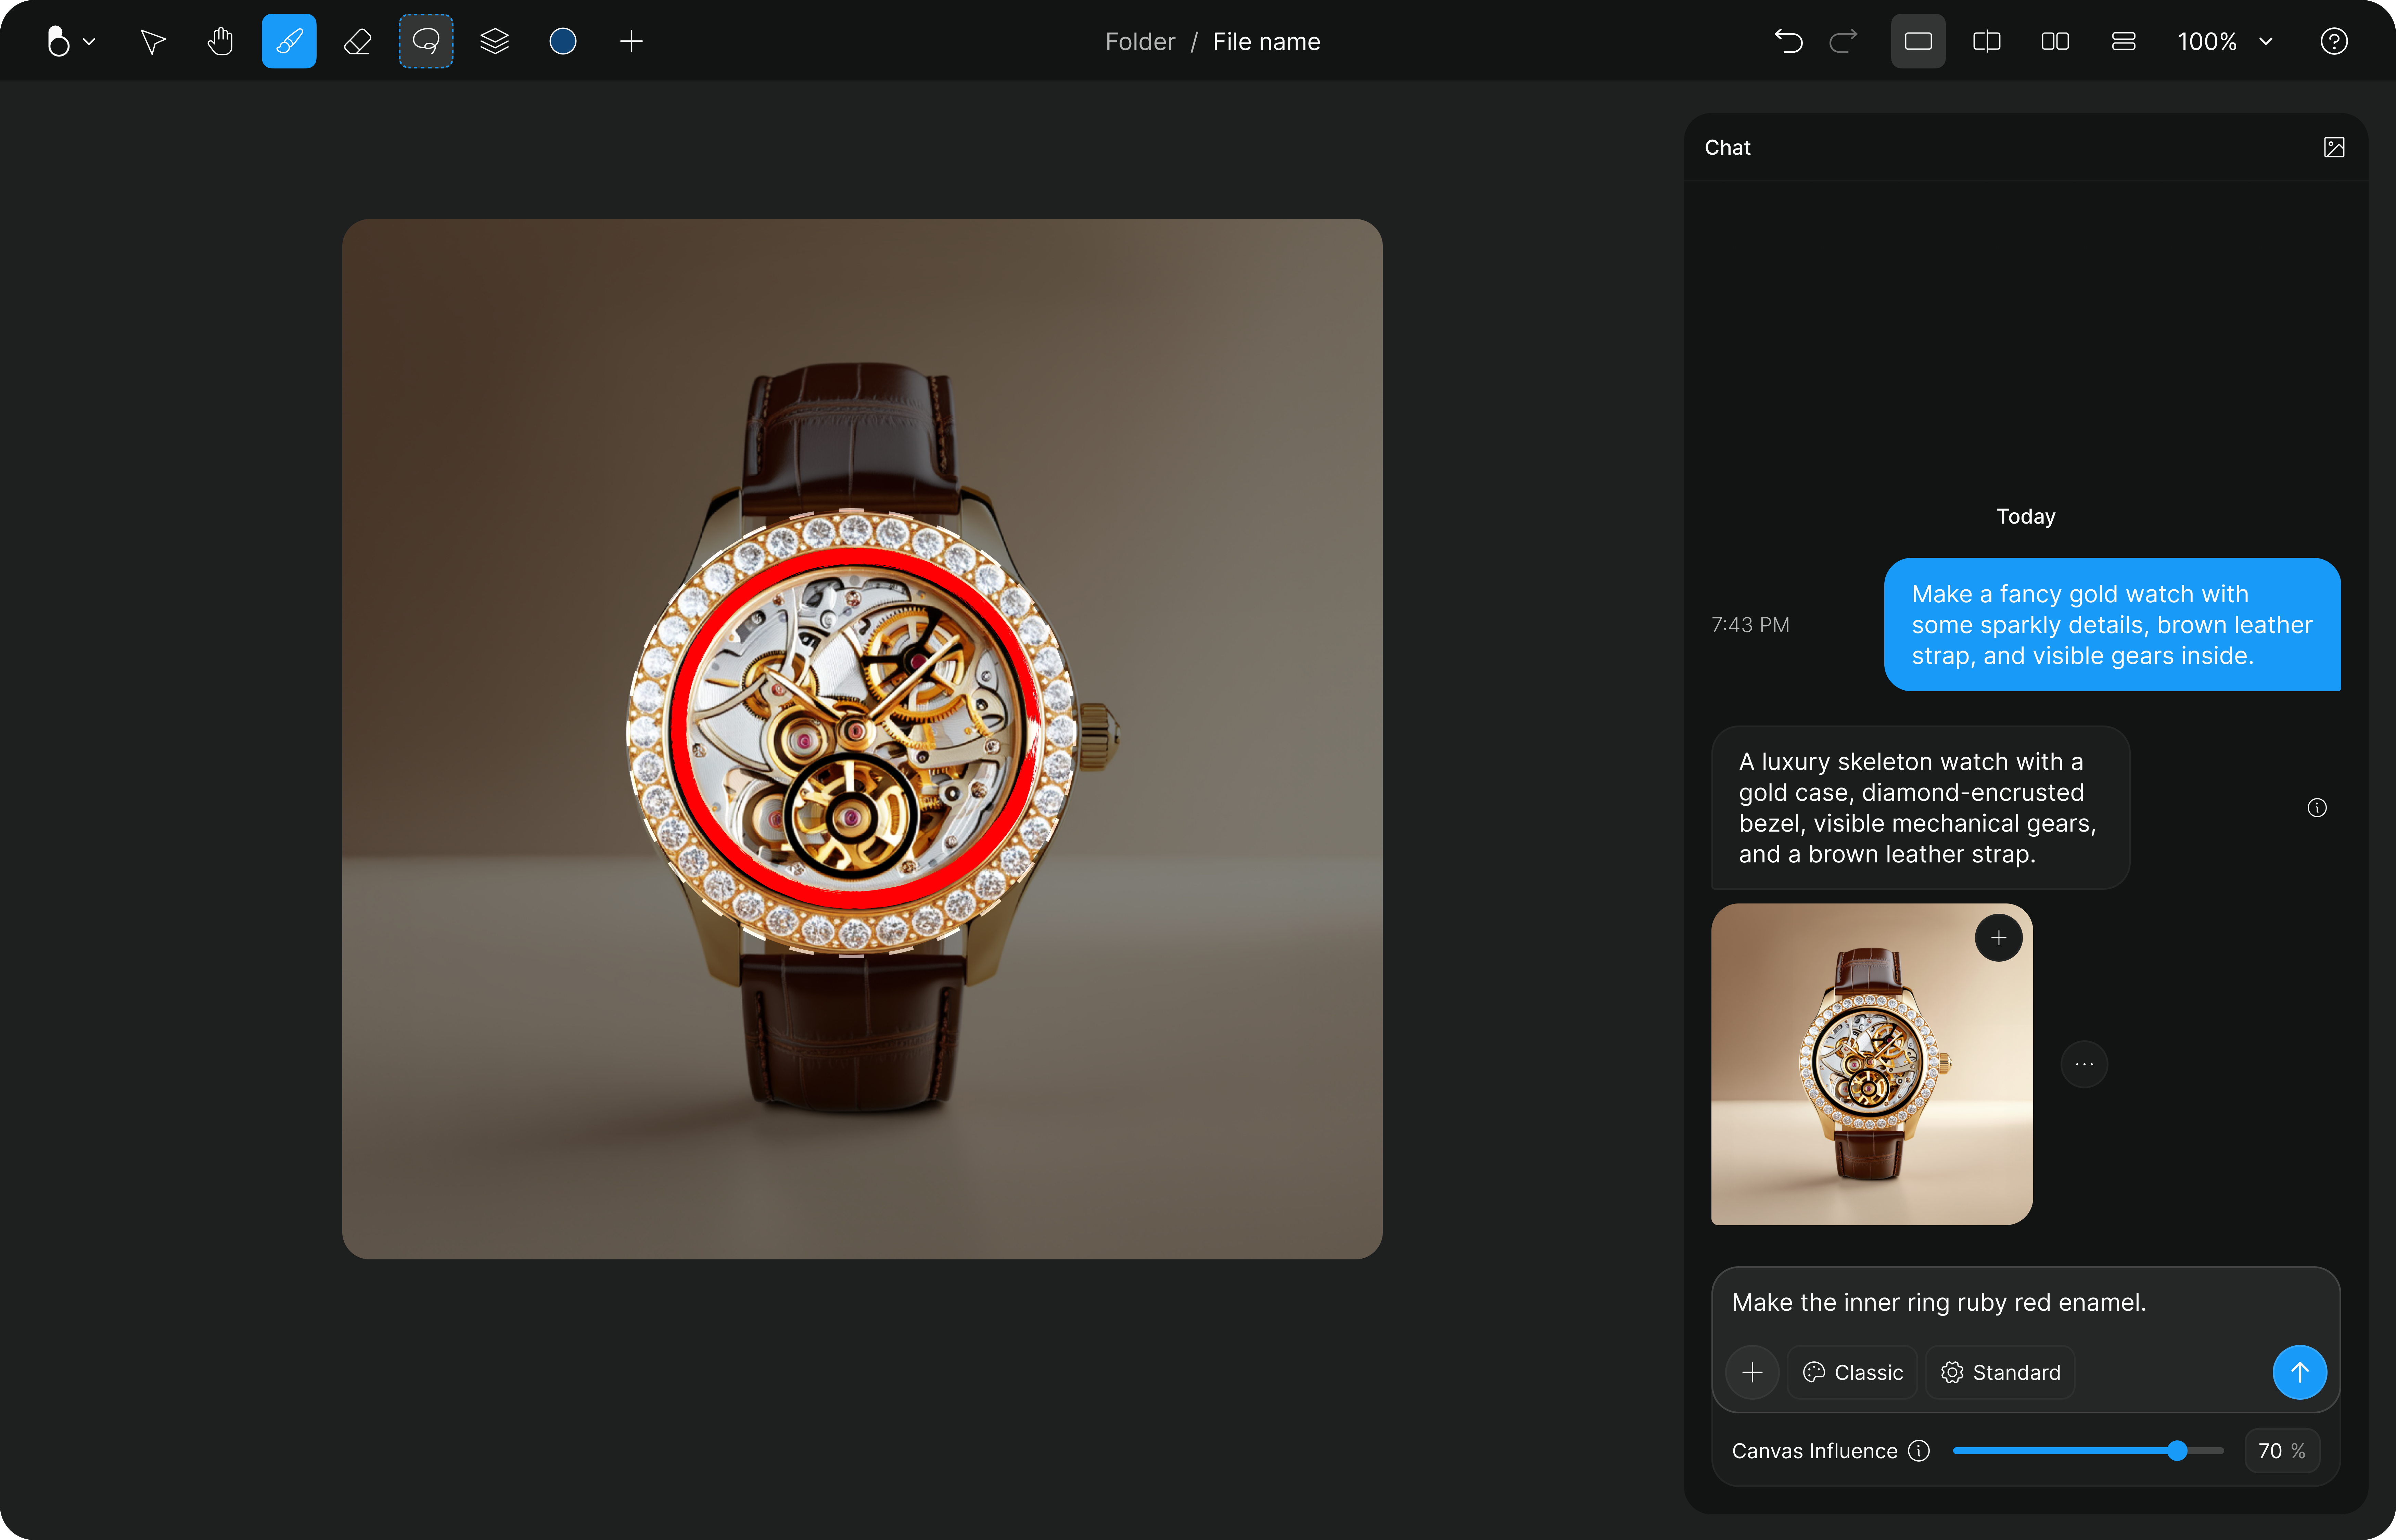The height and width of the screenshot is (1540, 2396).
Task: Switch to side-by-side view layout
Action: click(x=2055, y=41)
